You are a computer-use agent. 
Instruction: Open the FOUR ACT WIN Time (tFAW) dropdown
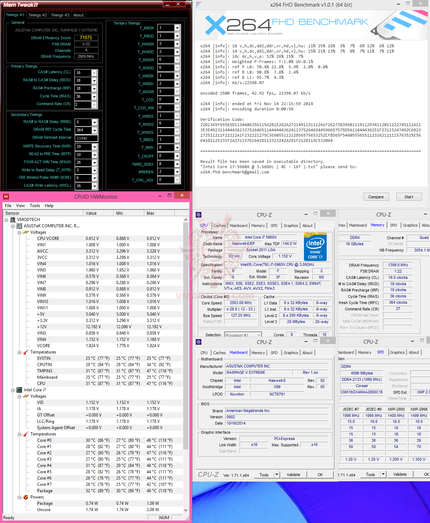(x=94, y=163)
